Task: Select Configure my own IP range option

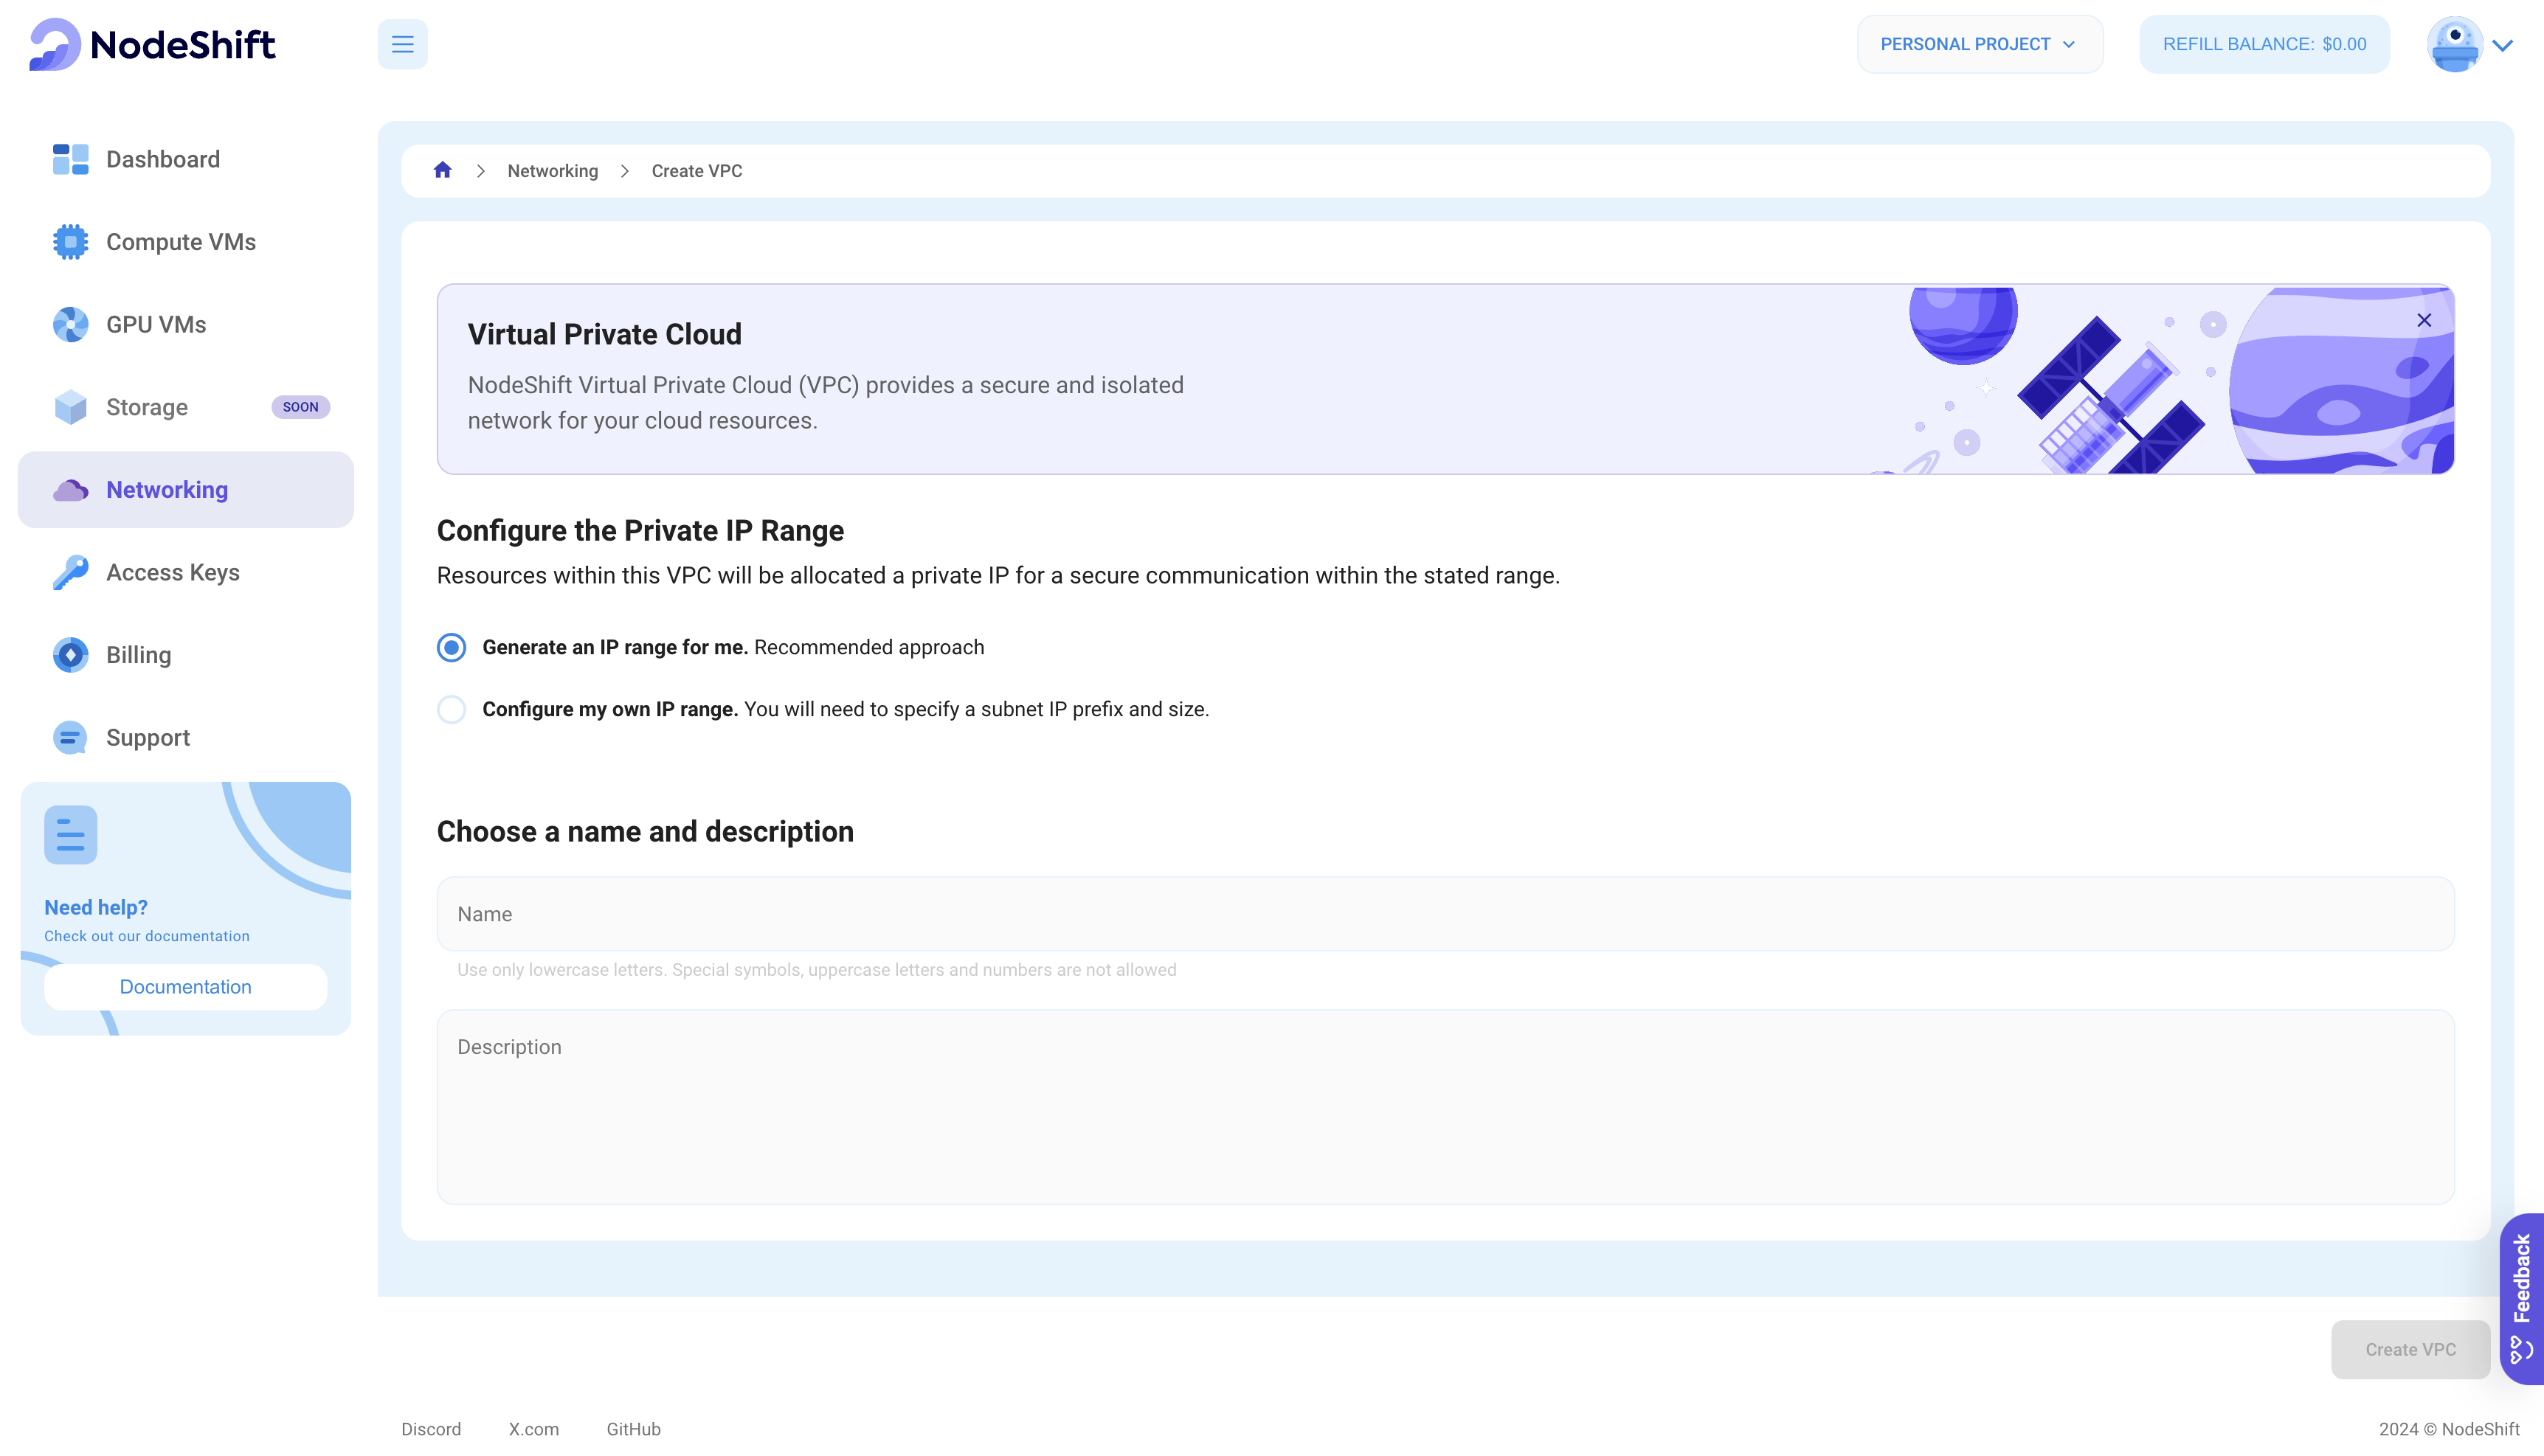Action: [x=451, y=709]
